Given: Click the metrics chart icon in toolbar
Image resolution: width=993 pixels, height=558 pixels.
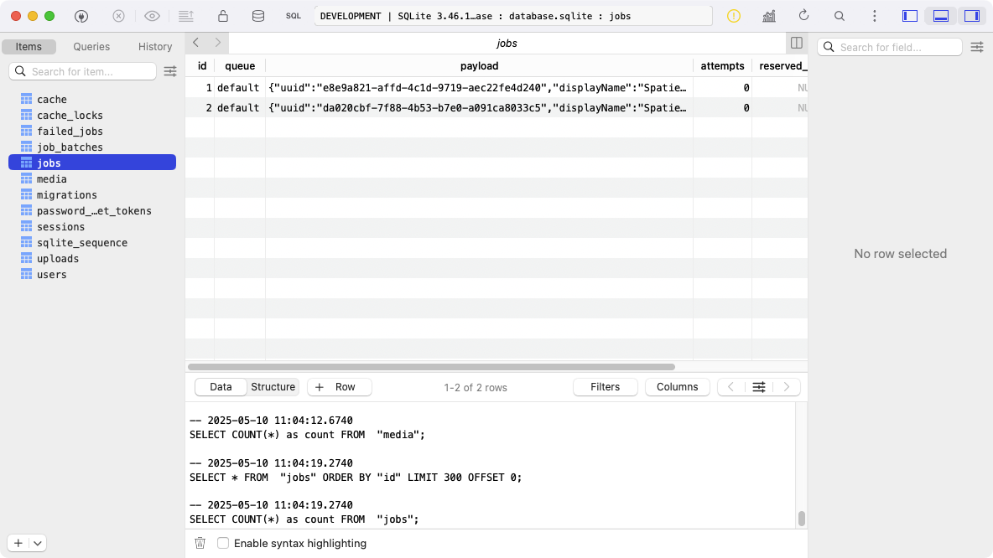Looking at the screenshot, I should pyautogui.click(x=768, y=16).
